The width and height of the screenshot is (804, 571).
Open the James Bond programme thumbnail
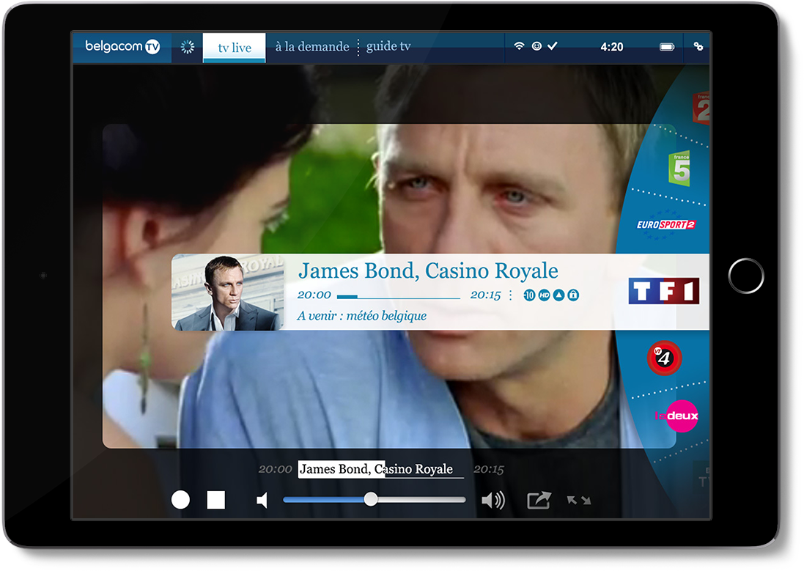pyautogui.click(x=228, y=292)
